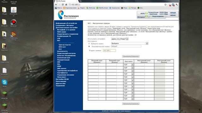Open the WAN сервис menu item
The width and height of the screenshot is (202, 113).
[62, 32]
